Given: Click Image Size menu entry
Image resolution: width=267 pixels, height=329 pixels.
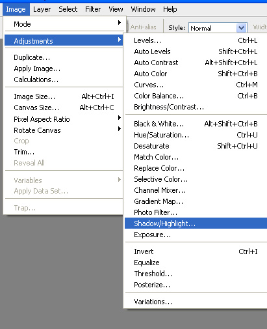Looking at the screenshot, I should (64, 96).
